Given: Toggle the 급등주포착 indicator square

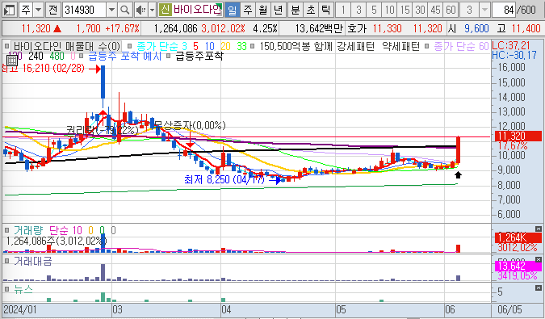Looking at the screenshot, I should [x=169, y=56].
